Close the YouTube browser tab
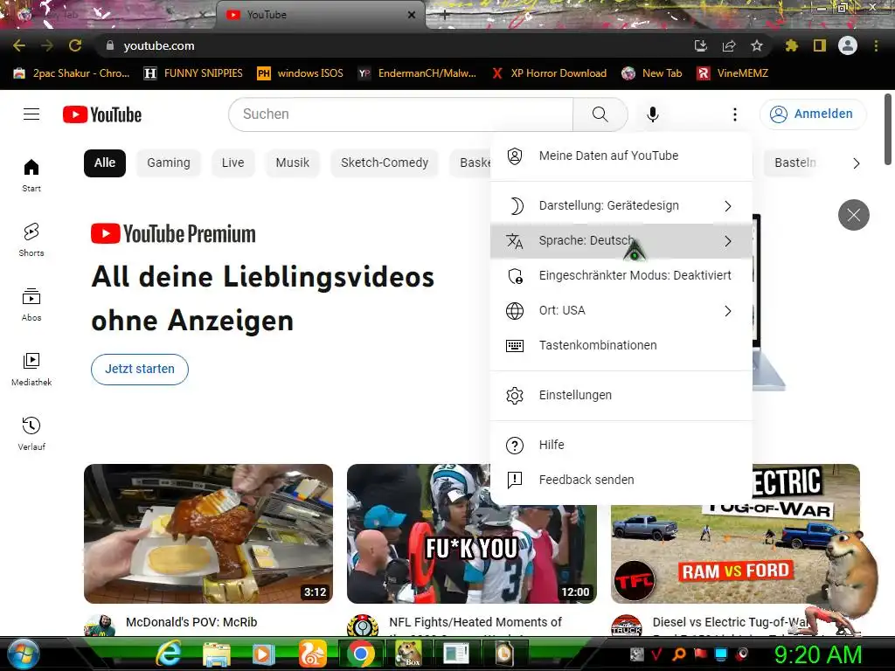This screenshot has width=895, height=671. 411,15
